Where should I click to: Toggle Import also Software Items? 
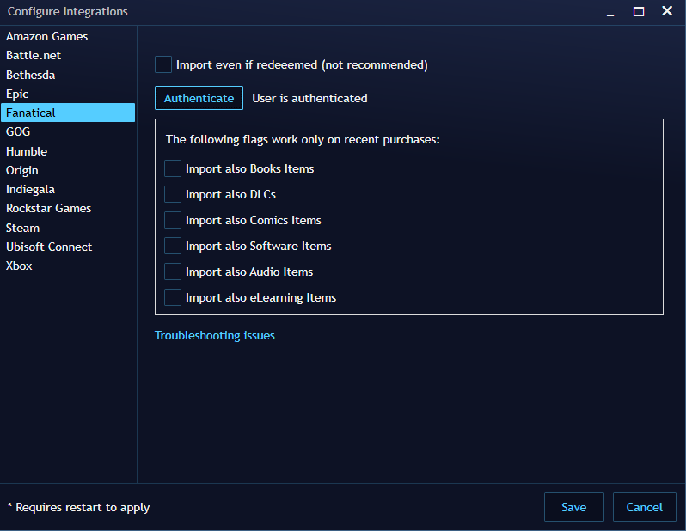point(173,246)
